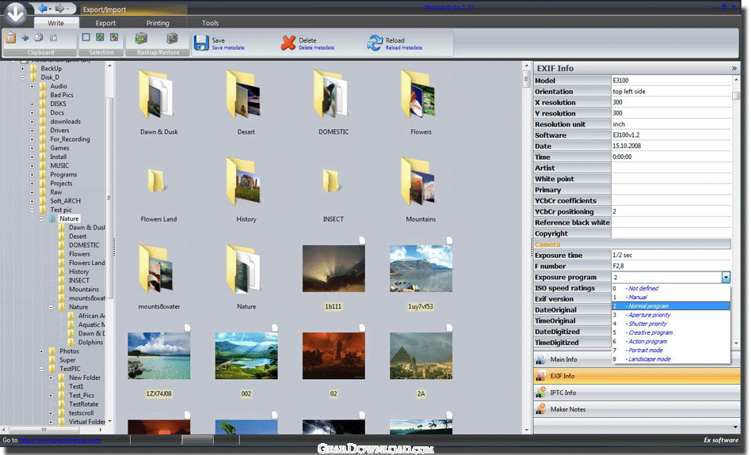The width and height of the screenshot is (751, 455).
Task: Collapse the Disk_D tree node
Action: 22,77
